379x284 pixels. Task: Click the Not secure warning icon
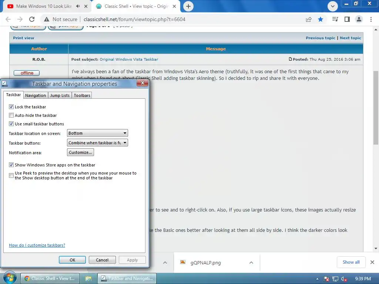pos(47,19)
